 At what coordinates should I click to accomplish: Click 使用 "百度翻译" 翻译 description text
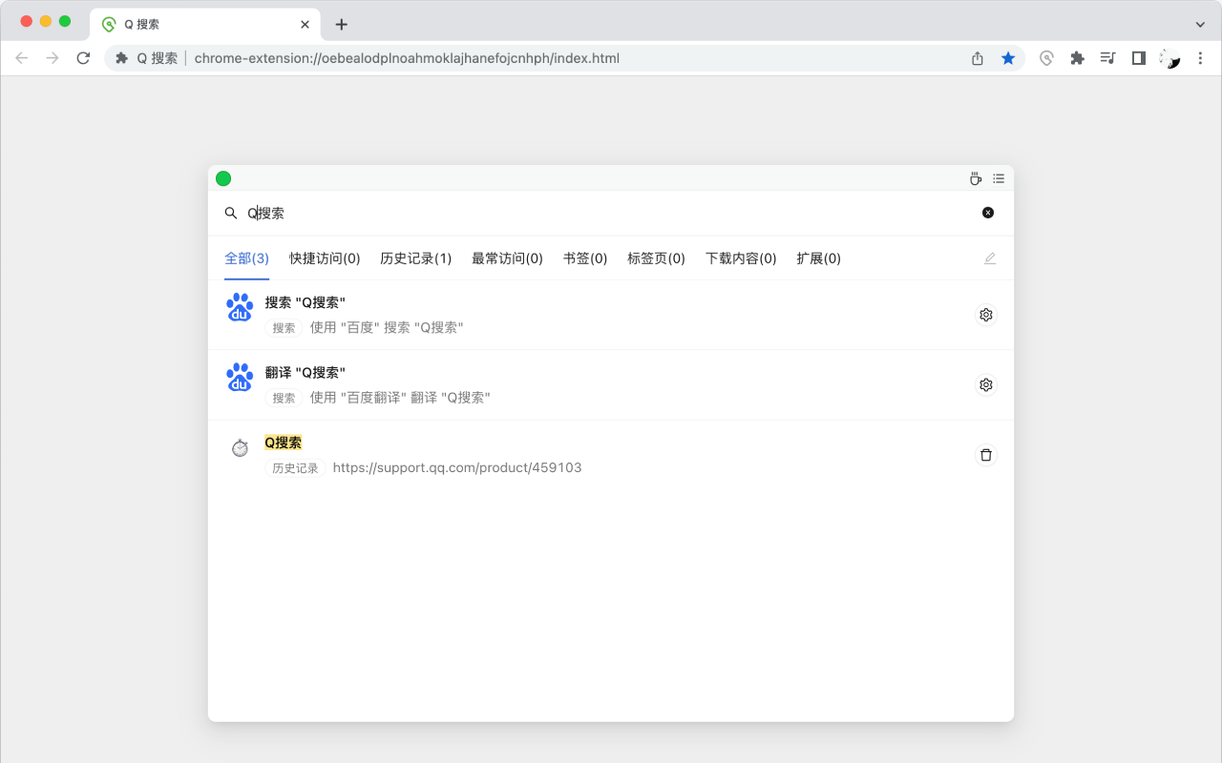point(400,398)
